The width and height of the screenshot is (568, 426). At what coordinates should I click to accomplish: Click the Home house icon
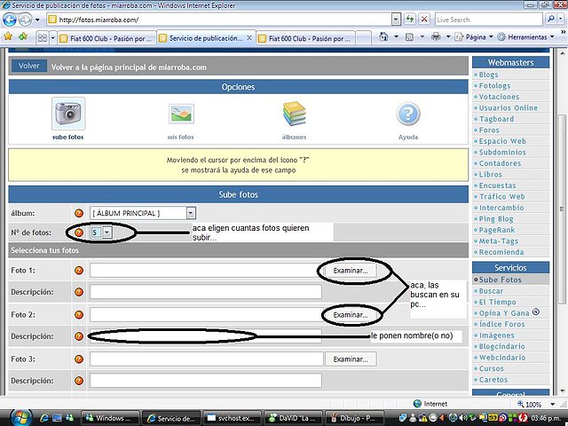(383, 36)
